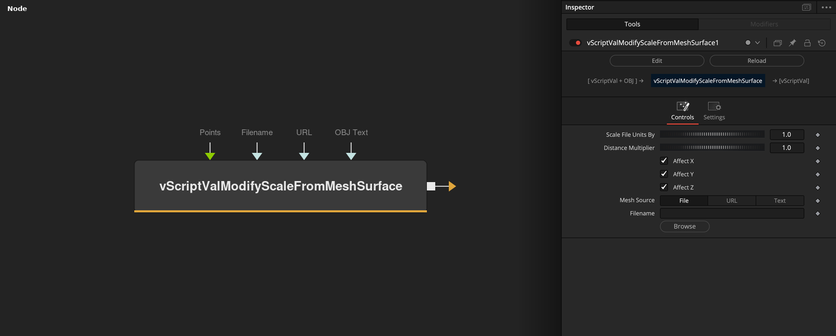The height and width of the screenshot is (336, 836).
Task: Select the vScriptValModifyScaleFromMeshSurface node body
Action: tap(281, 186)
